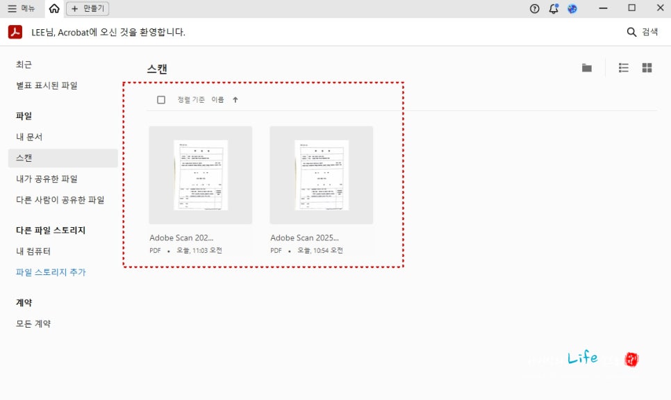Open the 정렬 기준 이름 sort dropdown
Screen dimensions: 671x400
point(201,100)
